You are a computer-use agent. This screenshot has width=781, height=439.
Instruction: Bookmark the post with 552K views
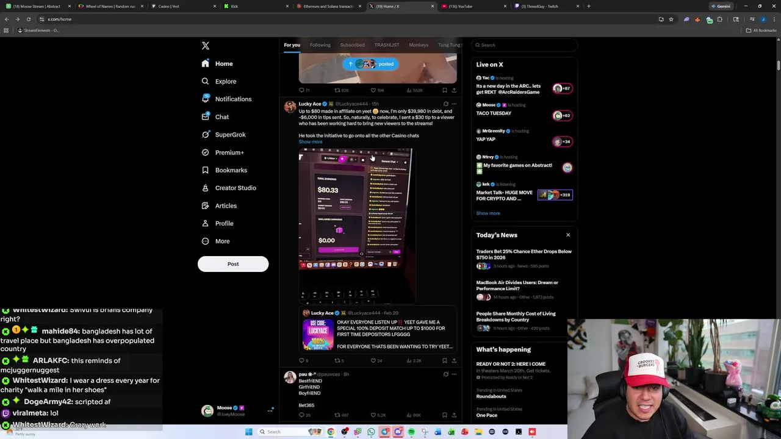click(x=444, y=90)
